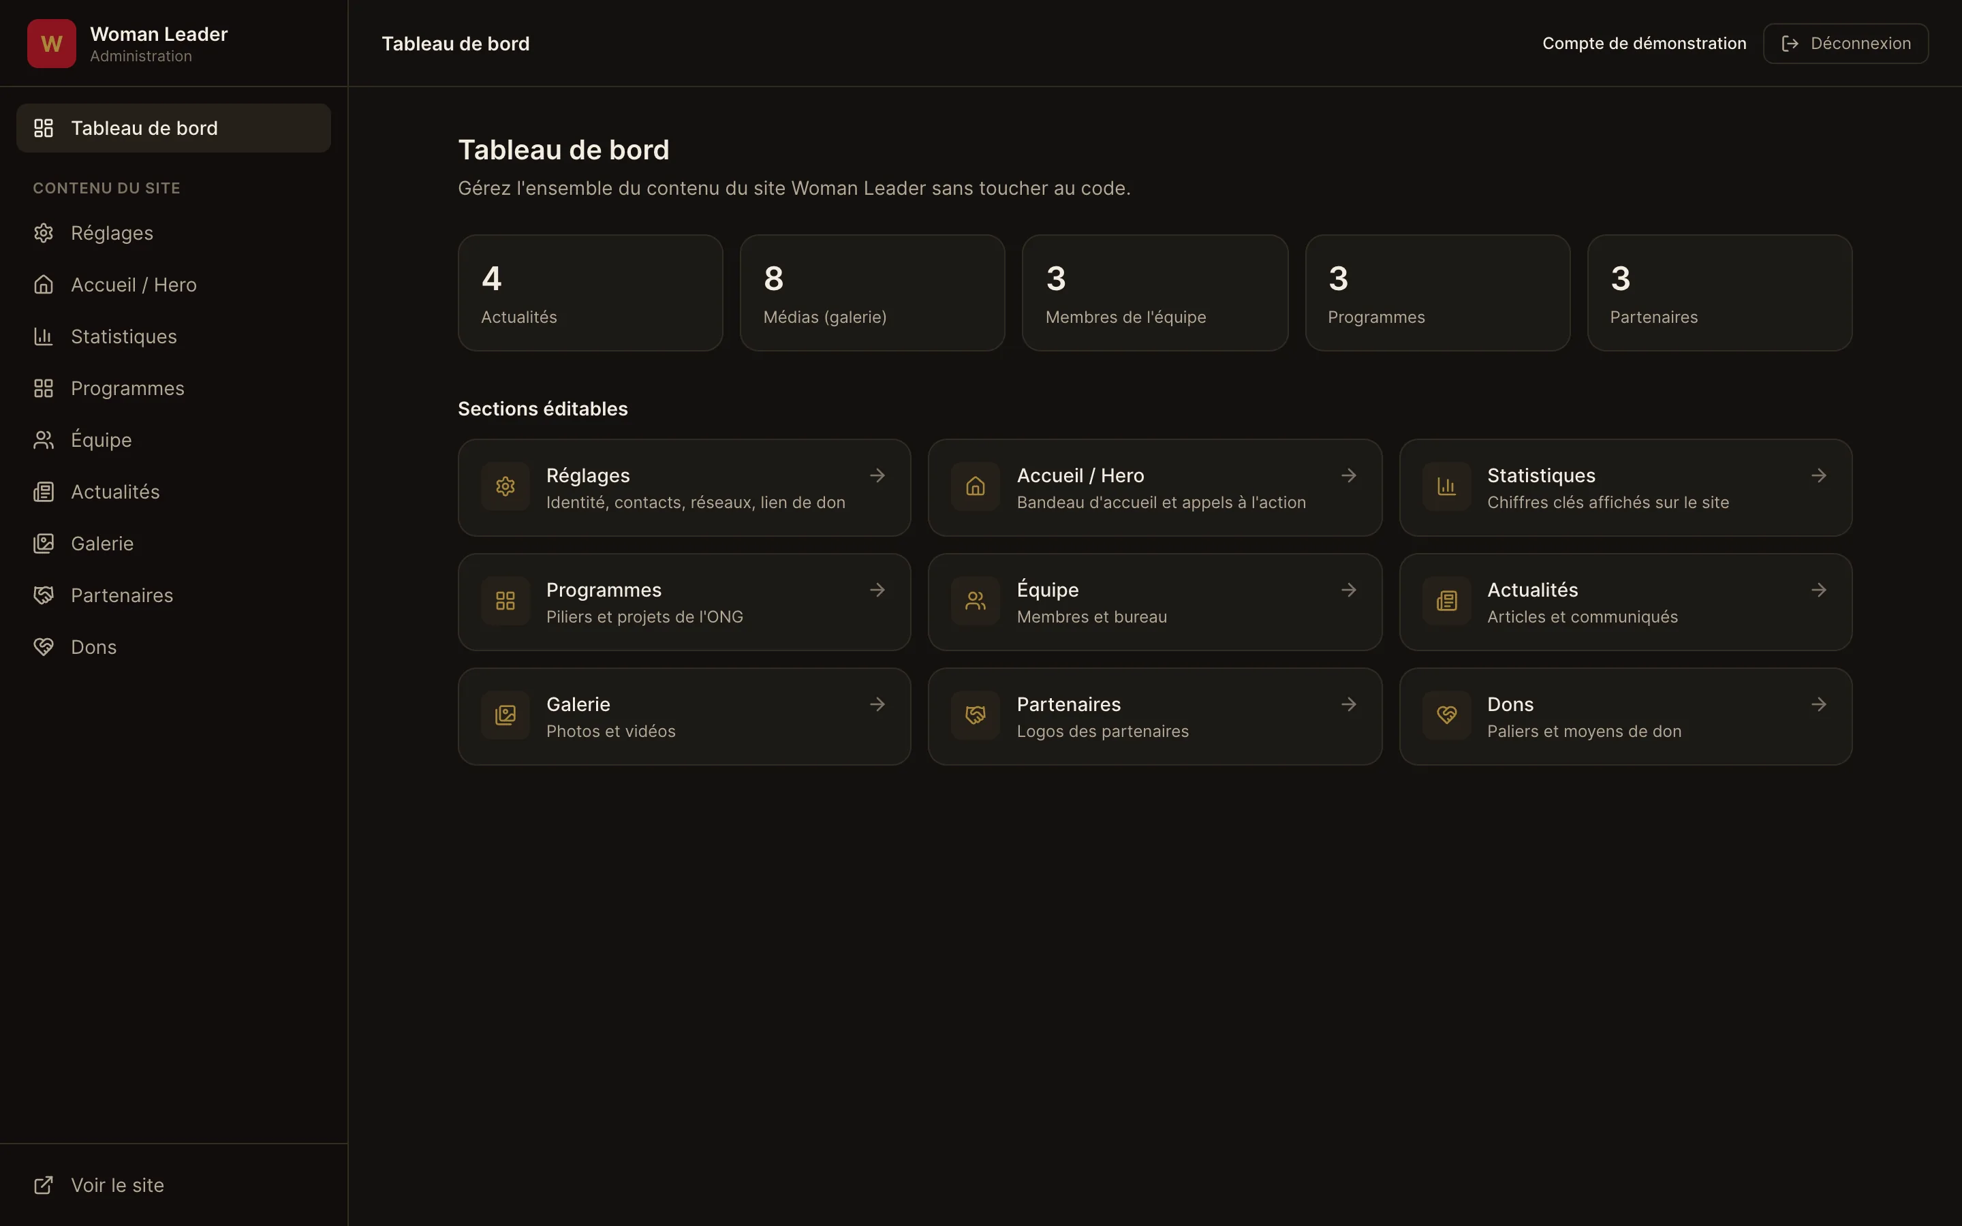Go to Partenaires in the sidebar

[174, 595]
